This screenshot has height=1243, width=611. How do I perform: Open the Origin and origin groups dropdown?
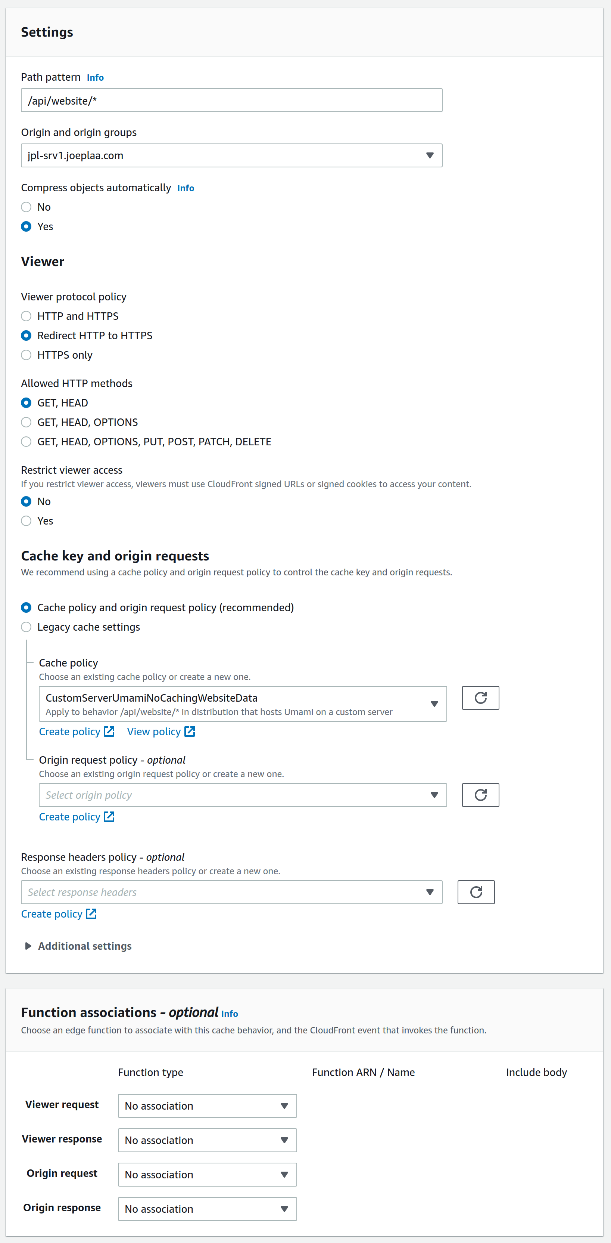tap(231, 155)
